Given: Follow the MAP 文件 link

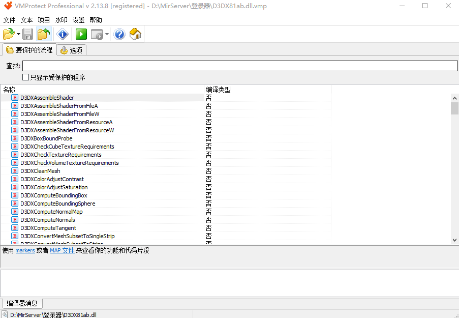Looking at the screenshot, I should (62, 250).
